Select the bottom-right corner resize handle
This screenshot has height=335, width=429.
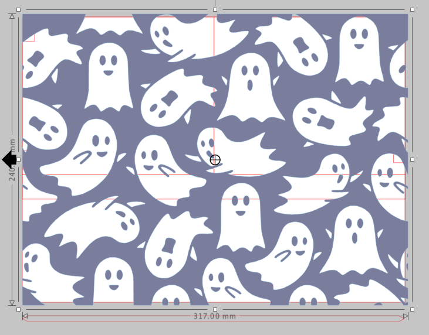pyautogui.click(x=412, y=309)
